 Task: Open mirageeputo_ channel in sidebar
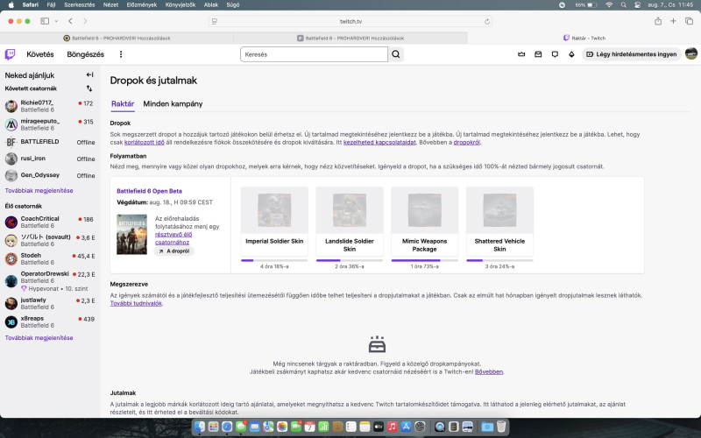point(50,124)
